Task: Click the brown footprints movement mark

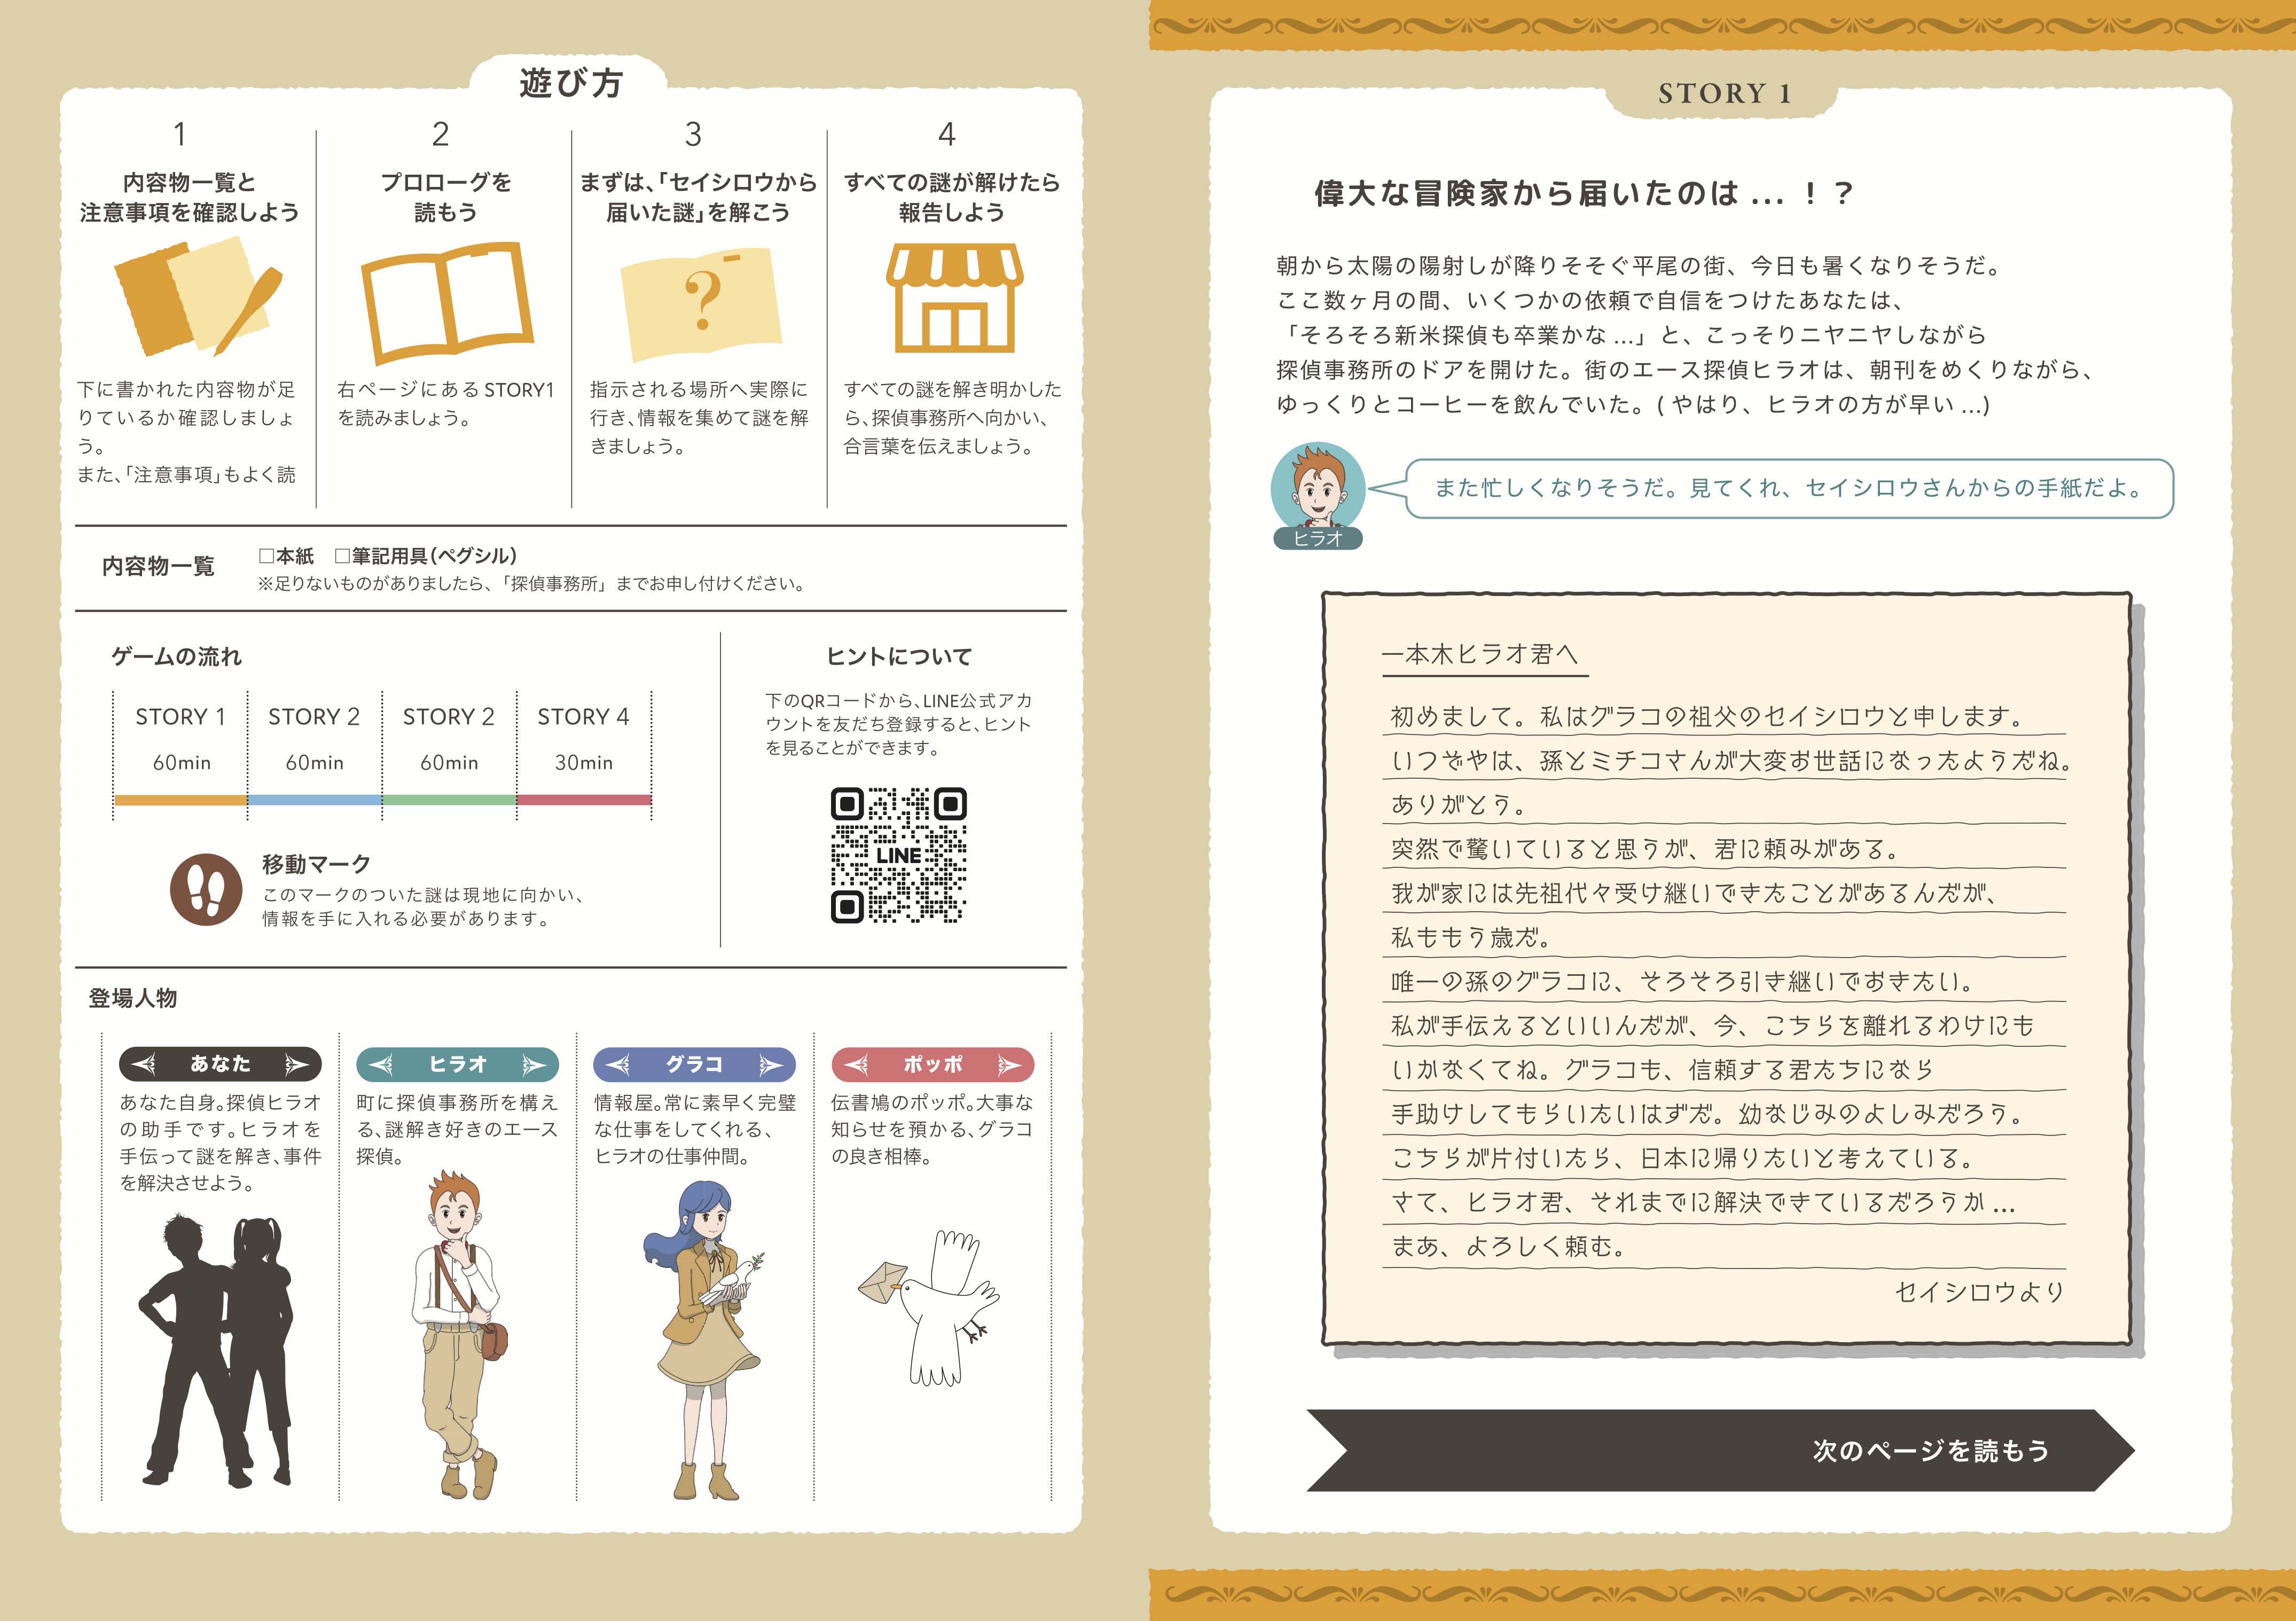Action: [x=206, y=889]
